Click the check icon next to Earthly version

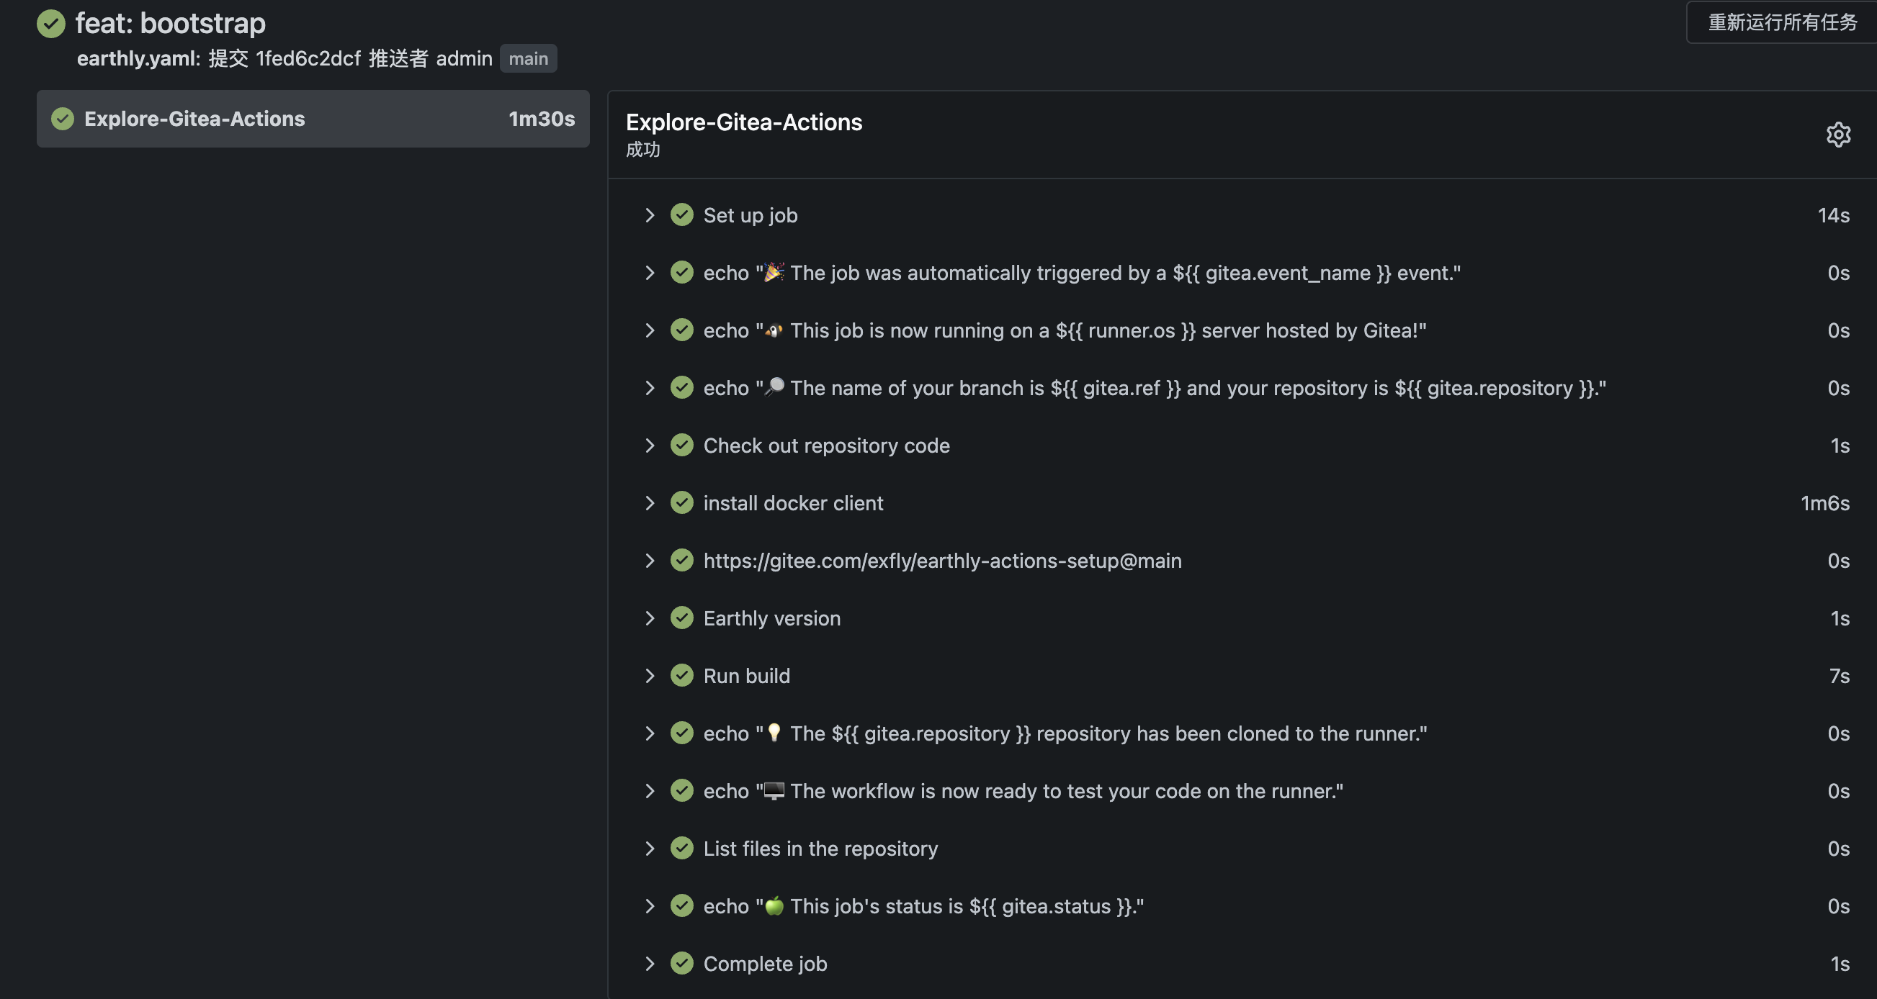[682, 618]
